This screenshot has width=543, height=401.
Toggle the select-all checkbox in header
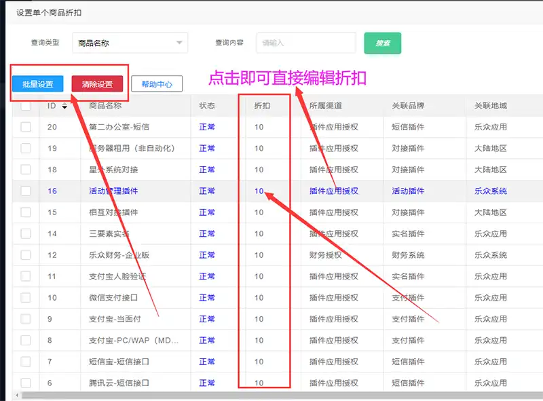26,106
